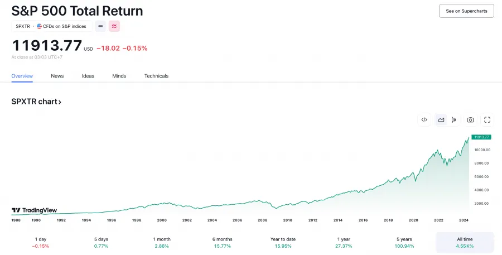
Task: Take a chart snapshot with camera icon
Action: (470, 120)
